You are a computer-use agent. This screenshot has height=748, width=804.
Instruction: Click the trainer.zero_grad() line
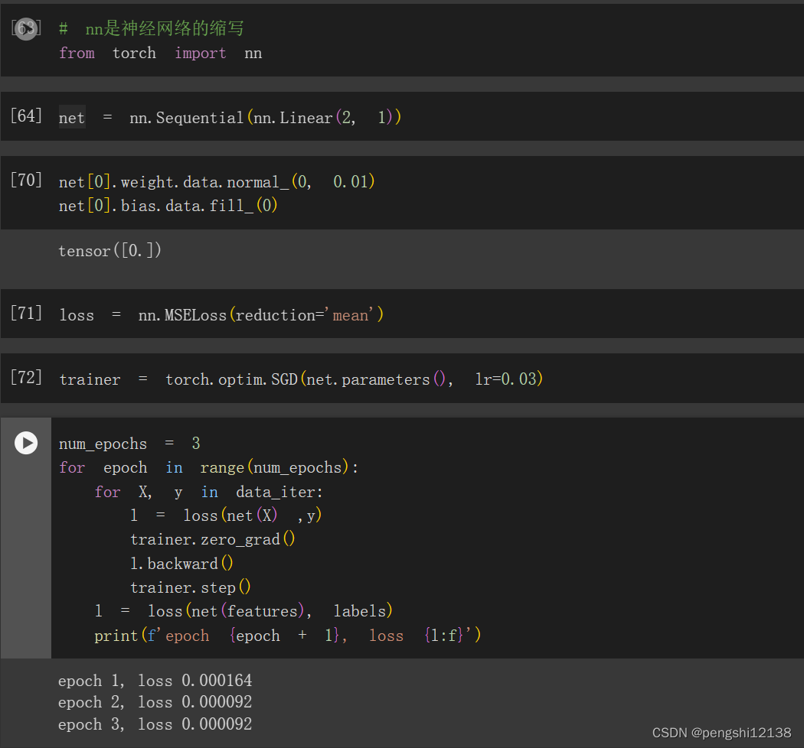213,539
